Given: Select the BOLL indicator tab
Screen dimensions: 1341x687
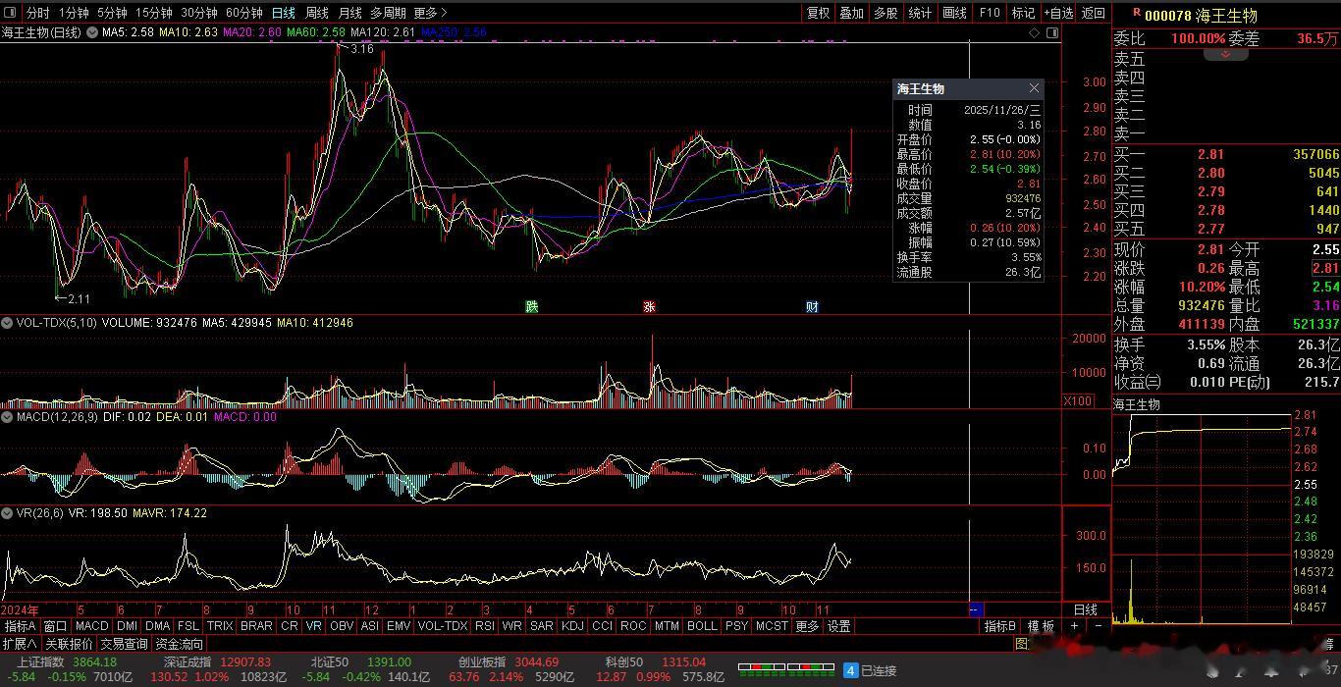Looking at the screenshot, I should (x=702, y=626).
